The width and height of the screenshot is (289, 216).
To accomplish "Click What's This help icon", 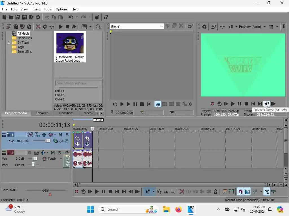I will coord(106,17).
